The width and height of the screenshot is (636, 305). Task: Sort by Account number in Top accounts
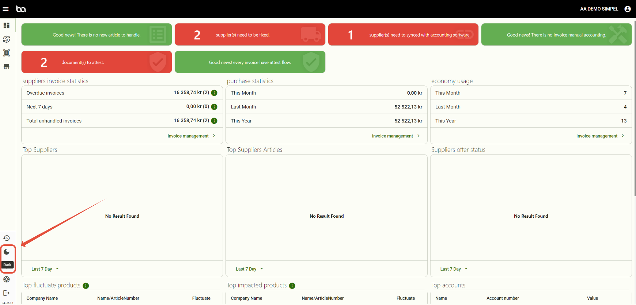503,298
